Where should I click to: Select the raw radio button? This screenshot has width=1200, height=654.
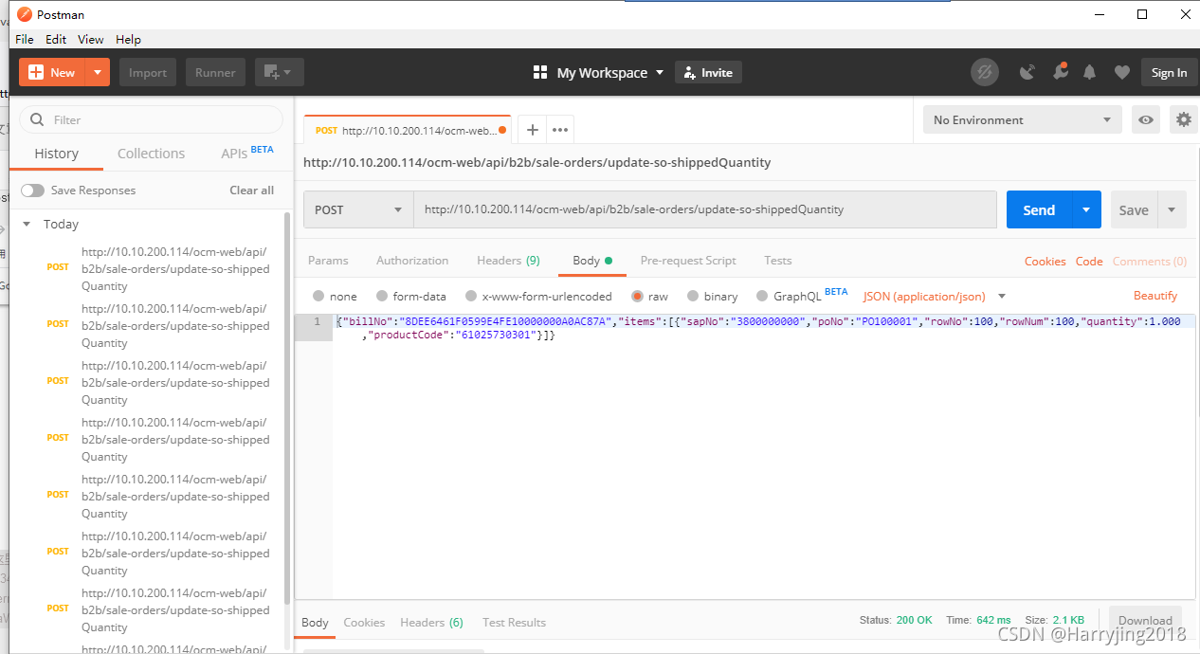coord(637,296)
